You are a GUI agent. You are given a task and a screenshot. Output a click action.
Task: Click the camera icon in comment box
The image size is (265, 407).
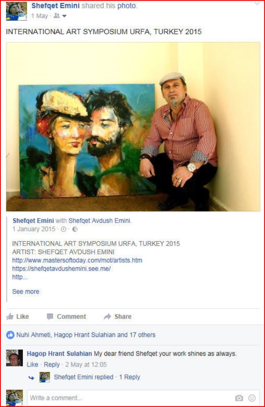pos(239,398)
